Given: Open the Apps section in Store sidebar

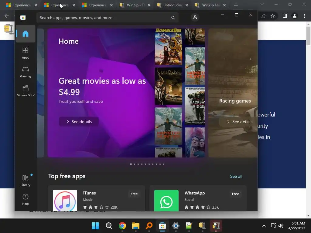Looking at the screenshot, I should pos(26,53).
